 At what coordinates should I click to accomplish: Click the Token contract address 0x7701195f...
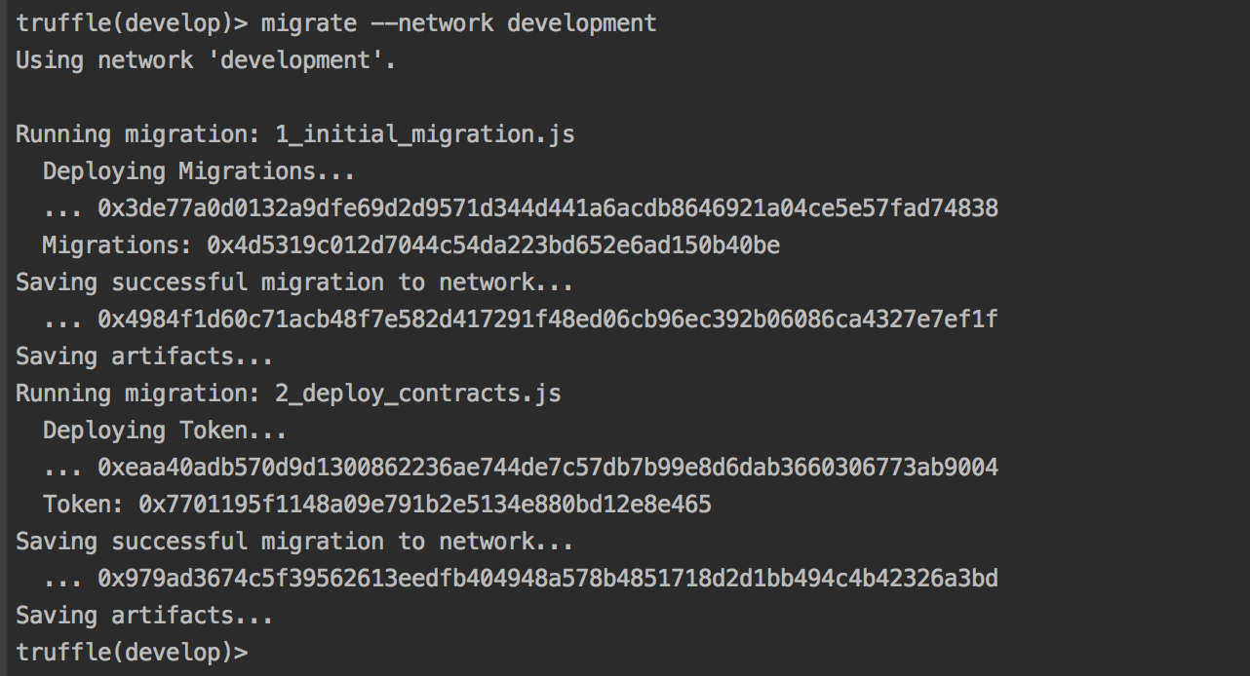425,505
